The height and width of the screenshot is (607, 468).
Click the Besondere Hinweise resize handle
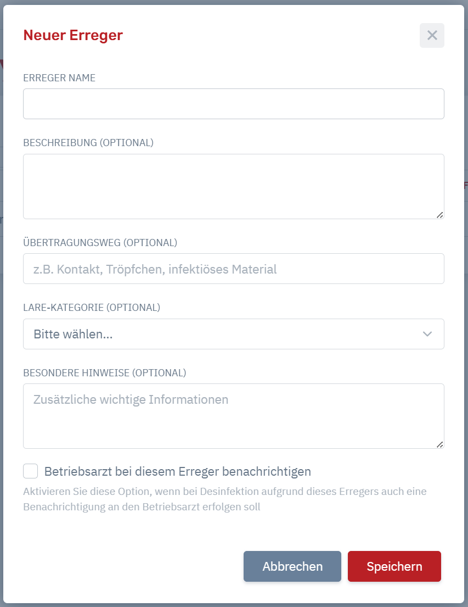(x=440, y=444)
